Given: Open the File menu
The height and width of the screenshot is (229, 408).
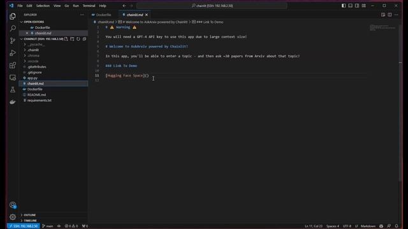Looking at the screenshot, I should tap(20, 6).
